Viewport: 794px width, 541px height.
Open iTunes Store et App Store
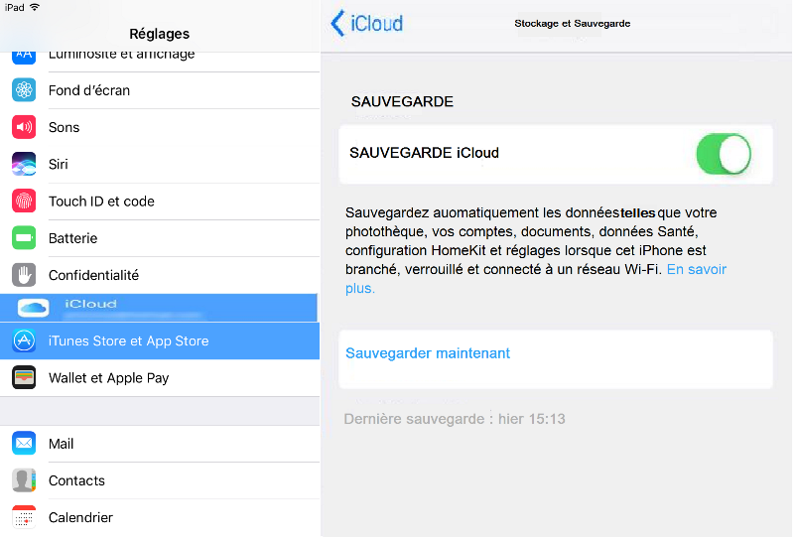click(x=160, y=340)
